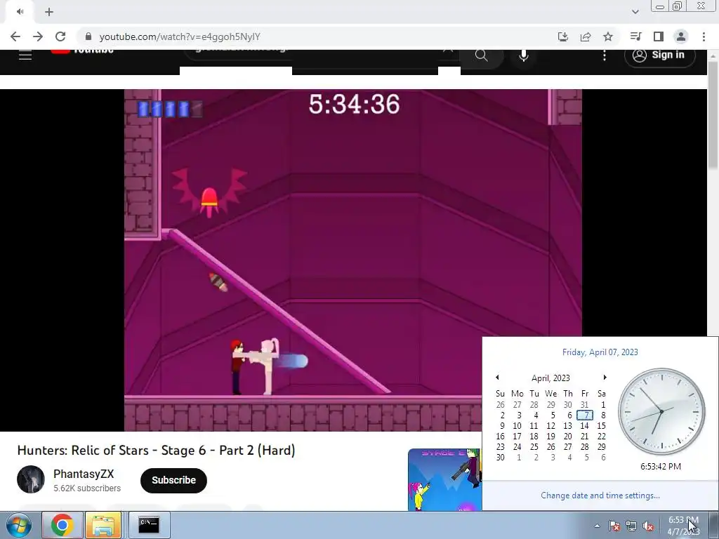The width and height of the screenshot is (719, 539).
Task: View site info lock icon
Action: click(88, 36)
